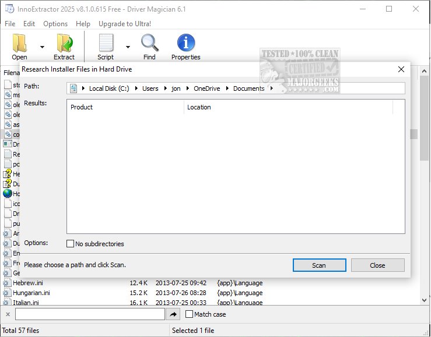Open the Upgrade to Ultra! menu
The height and width of the screenshot is (337, 431).
[125, 24]
